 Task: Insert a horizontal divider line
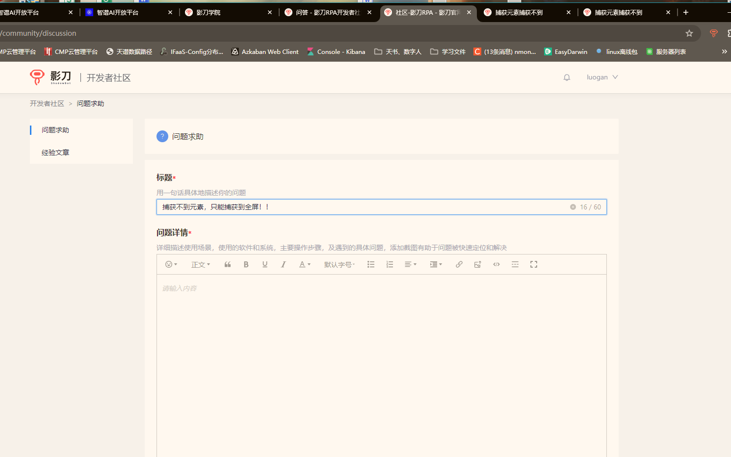515,264
